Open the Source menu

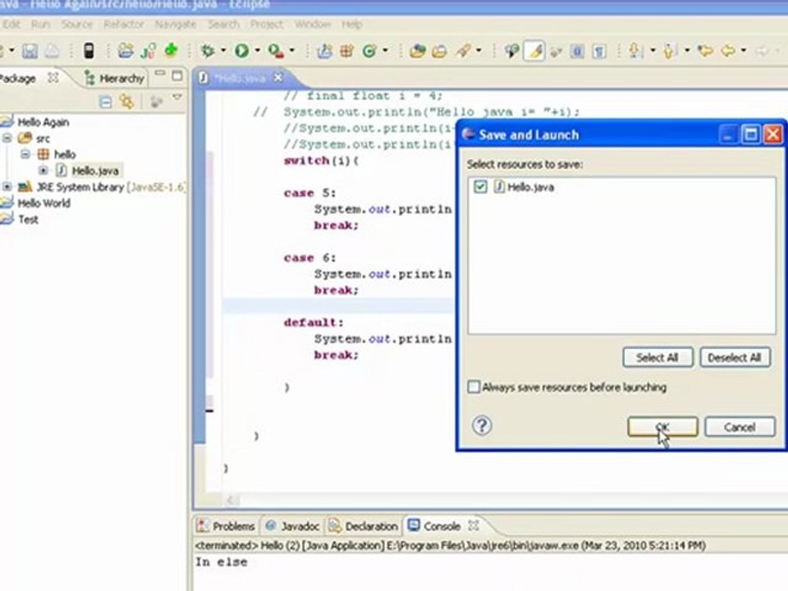[77, 24]
